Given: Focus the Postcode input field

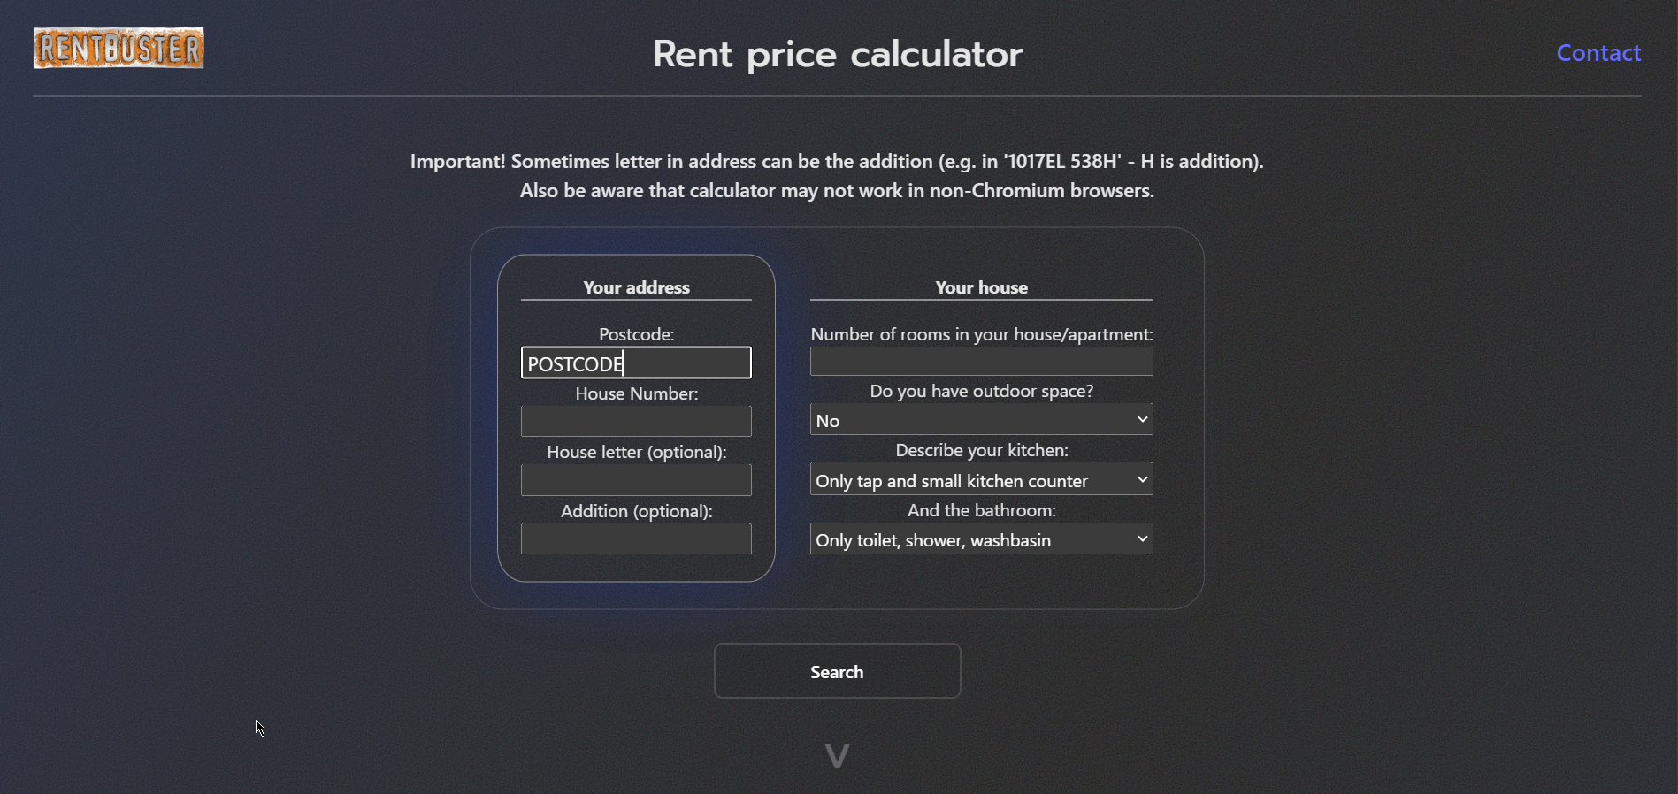Looking at the screenshot, I should pos(636,363).
